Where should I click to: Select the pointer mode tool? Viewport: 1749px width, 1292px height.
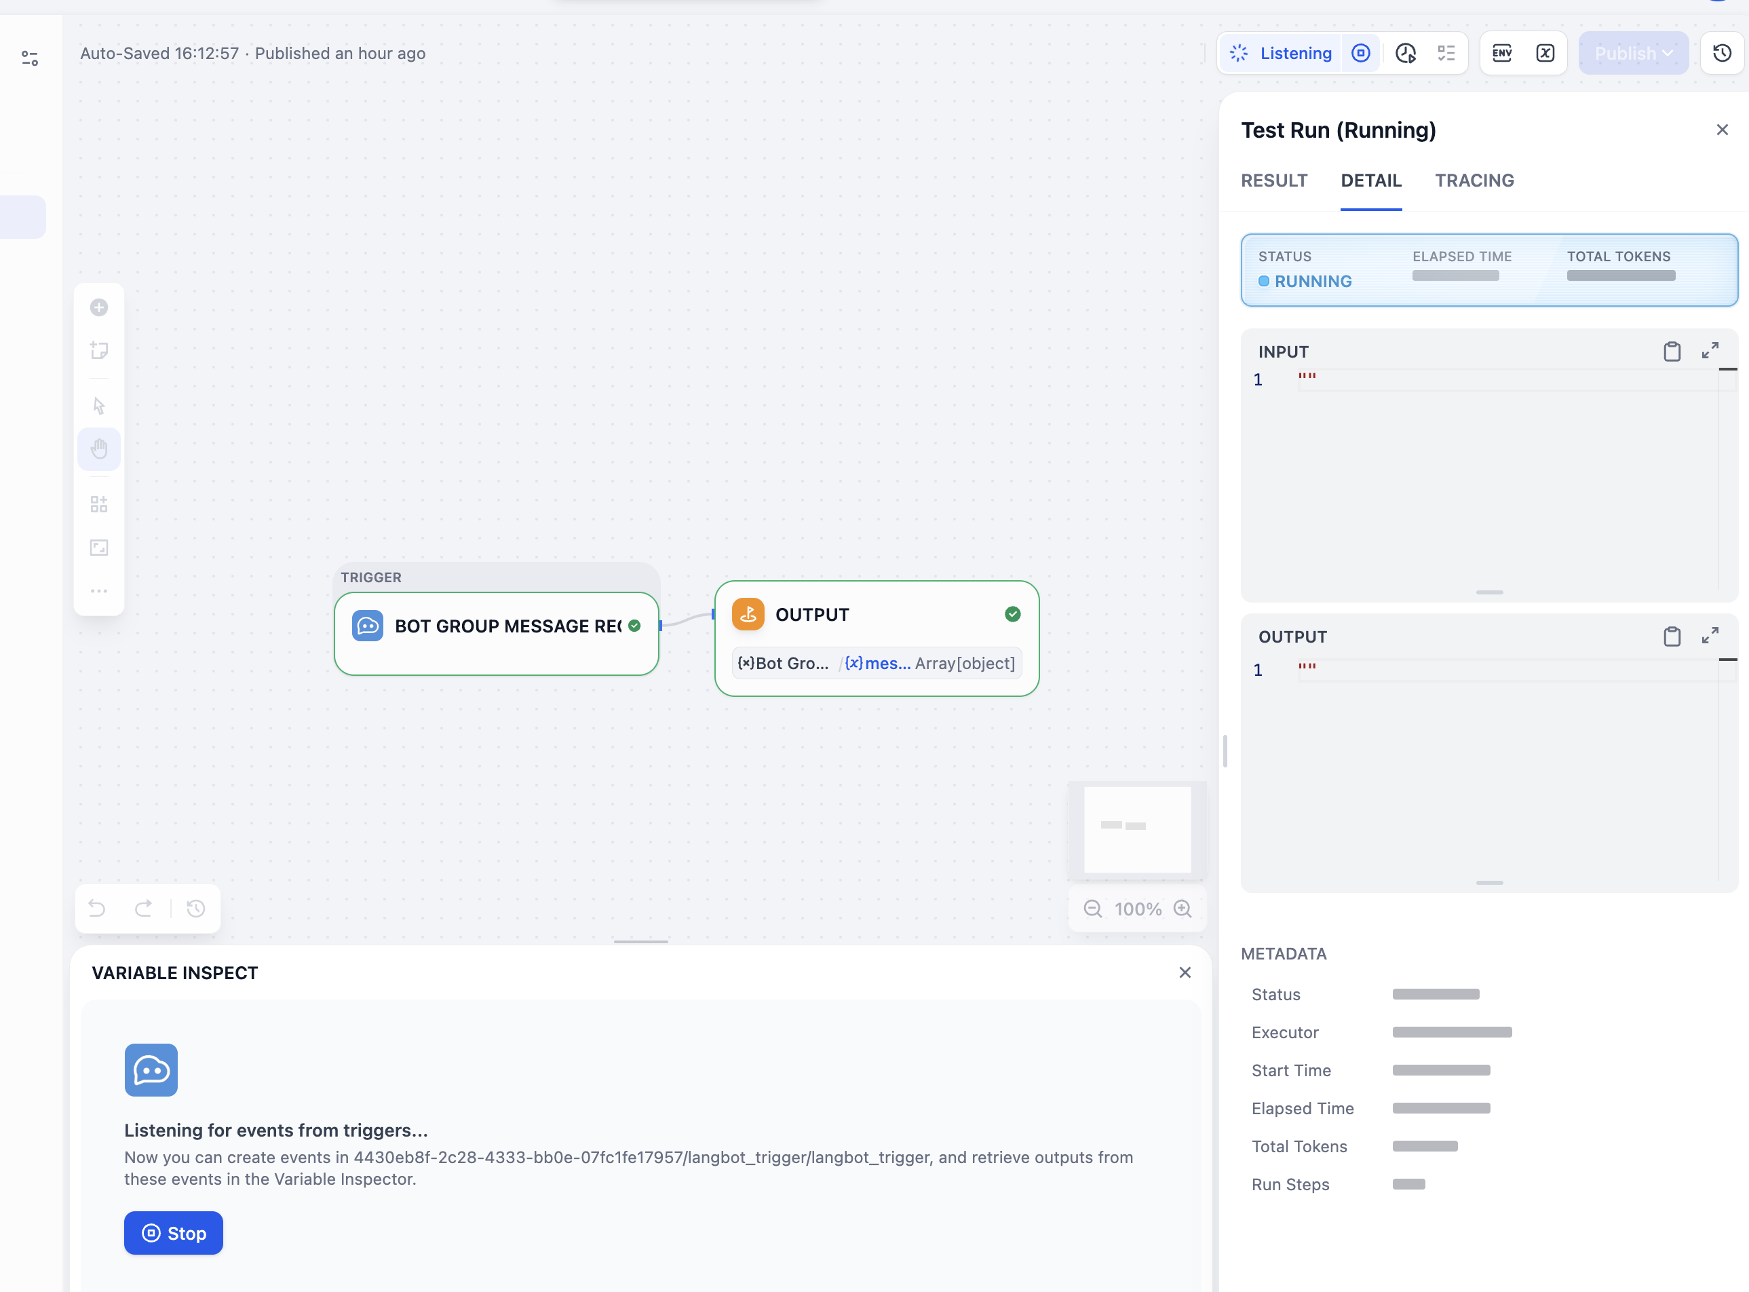[98, 406]
